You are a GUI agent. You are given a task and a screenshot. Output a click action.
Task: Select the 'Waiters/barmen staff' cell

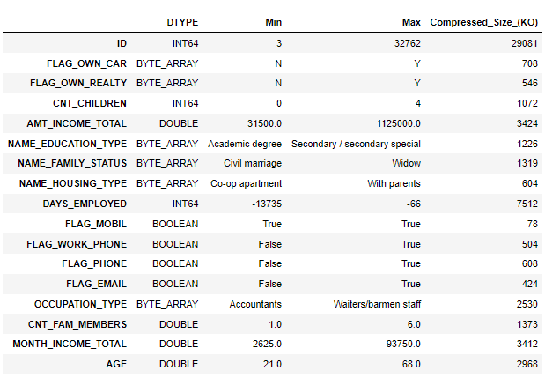(370, 304)
